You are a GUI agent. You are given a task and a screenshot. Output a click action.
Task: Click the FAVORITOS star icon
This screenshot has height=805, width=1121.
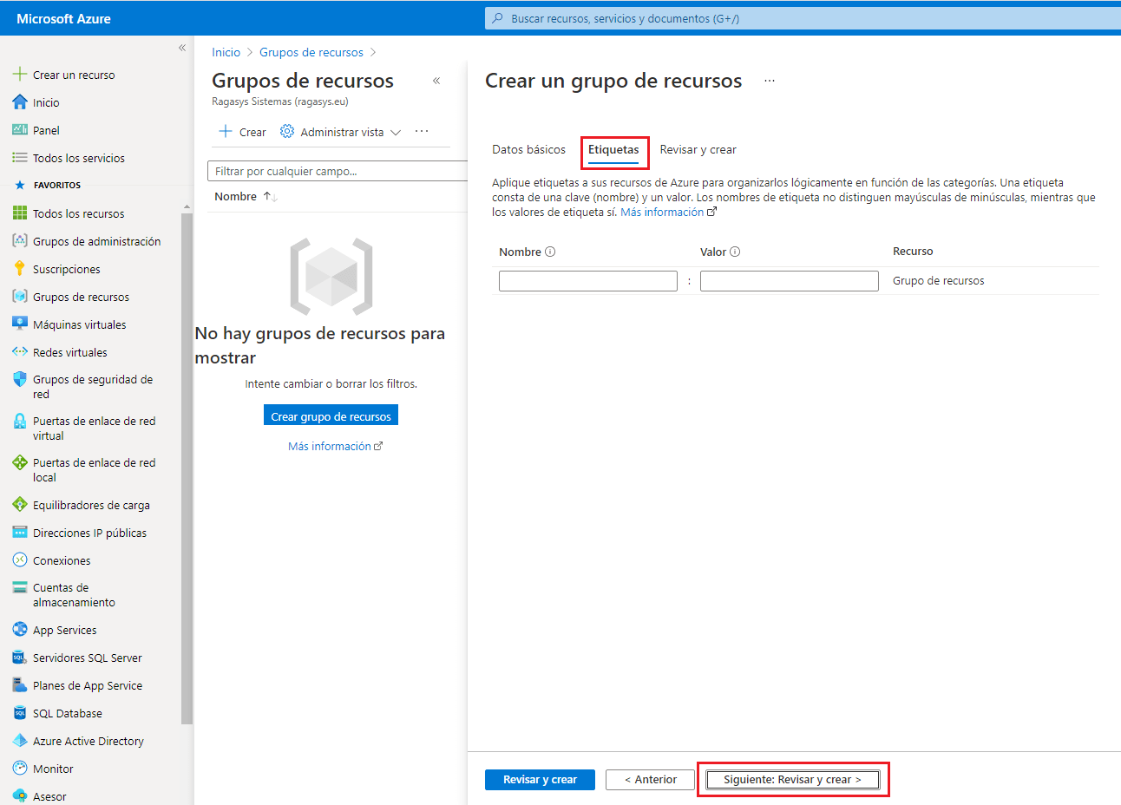tap(20, 185)
